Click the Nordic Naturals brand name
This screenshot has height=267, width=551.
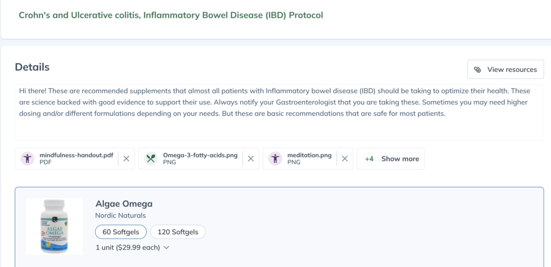121,216
